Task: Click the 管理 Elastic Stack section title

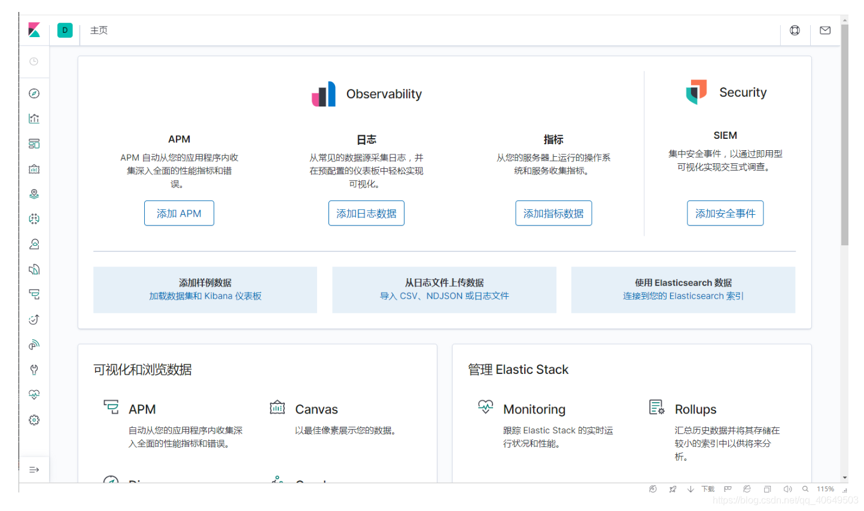Action: tap(518, 370)
